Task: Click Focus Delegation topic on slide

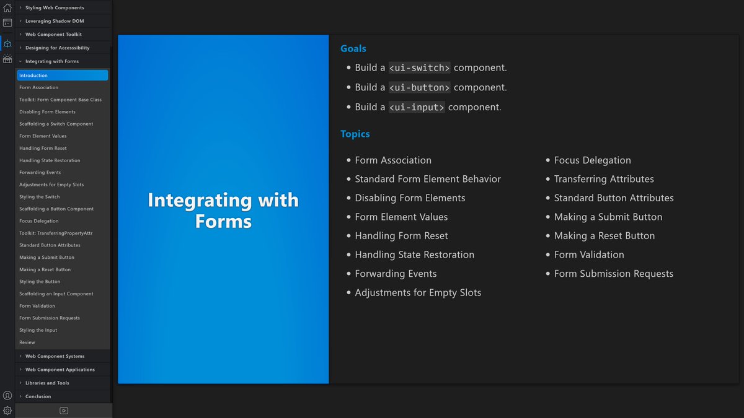Action: (593, 160)
